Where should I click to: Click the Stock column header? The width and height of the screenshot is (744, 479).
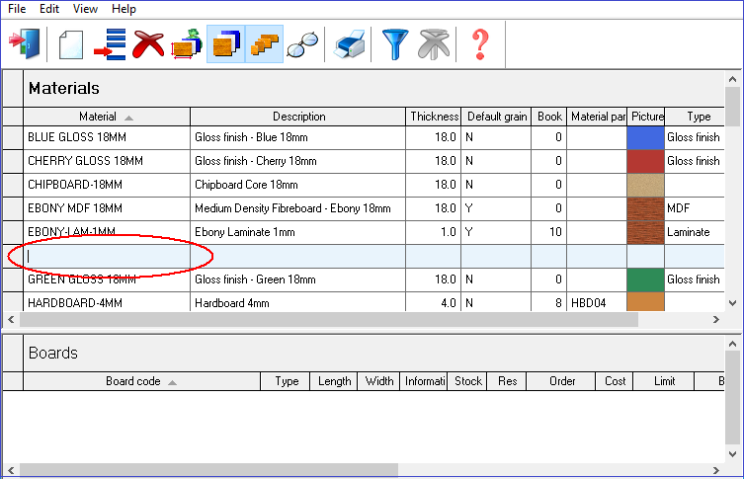(x=468, y=381)
